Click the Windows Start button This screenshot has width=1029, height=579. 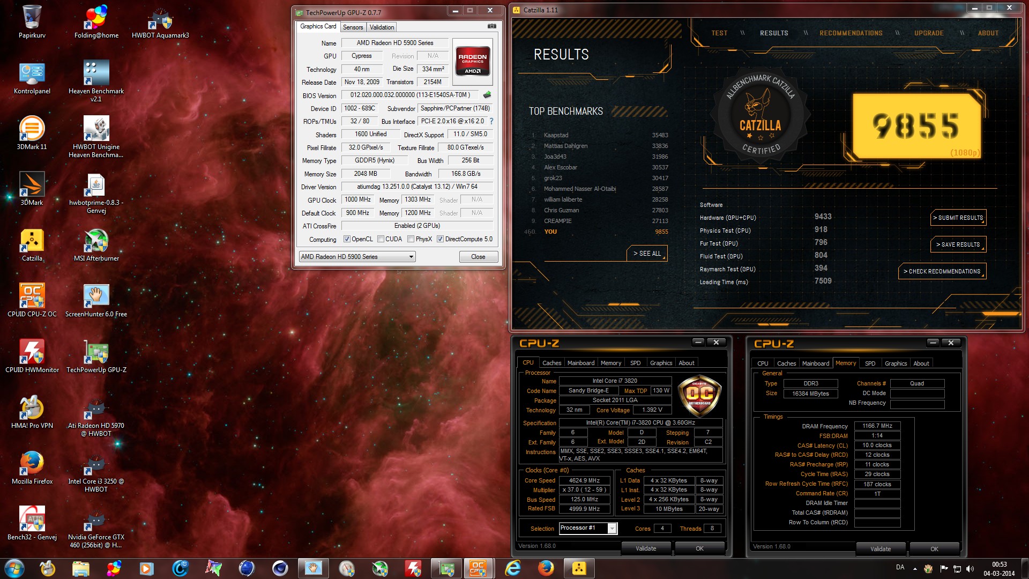pos(14,568)
